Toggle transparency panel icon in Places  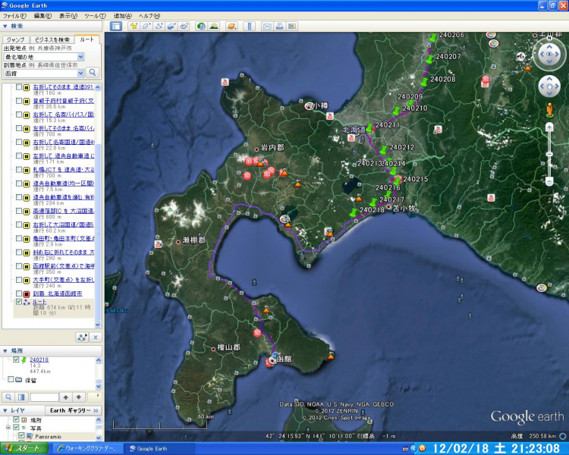click(x=21, y=397)
